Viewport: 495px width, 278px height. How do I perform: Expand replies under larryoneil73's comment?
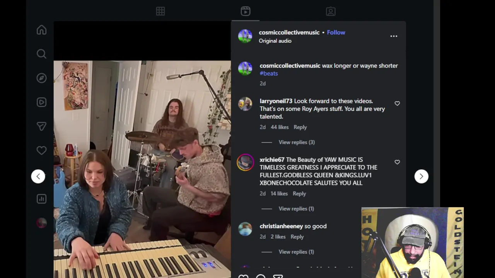(x=297, y=142)
